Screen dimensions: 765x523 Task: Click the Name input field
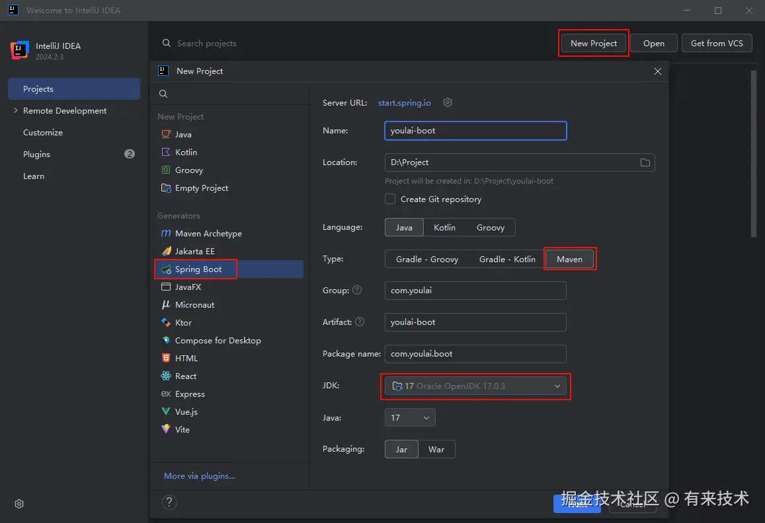tap(475, 131)
